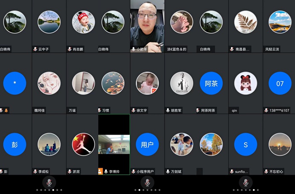Tap the blue 彭 participant avatar
Viewport: 295px width, 194px height.
15,144
